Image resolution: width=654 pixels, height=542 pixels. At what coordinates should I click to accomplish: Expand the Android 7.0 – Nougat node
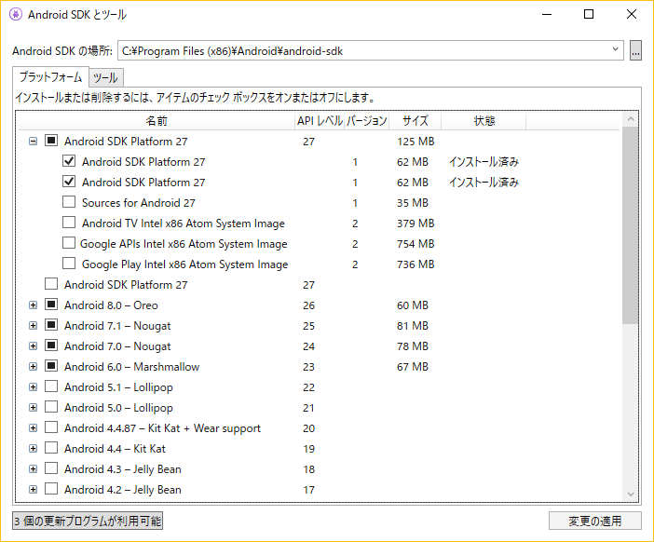(33, 346)
